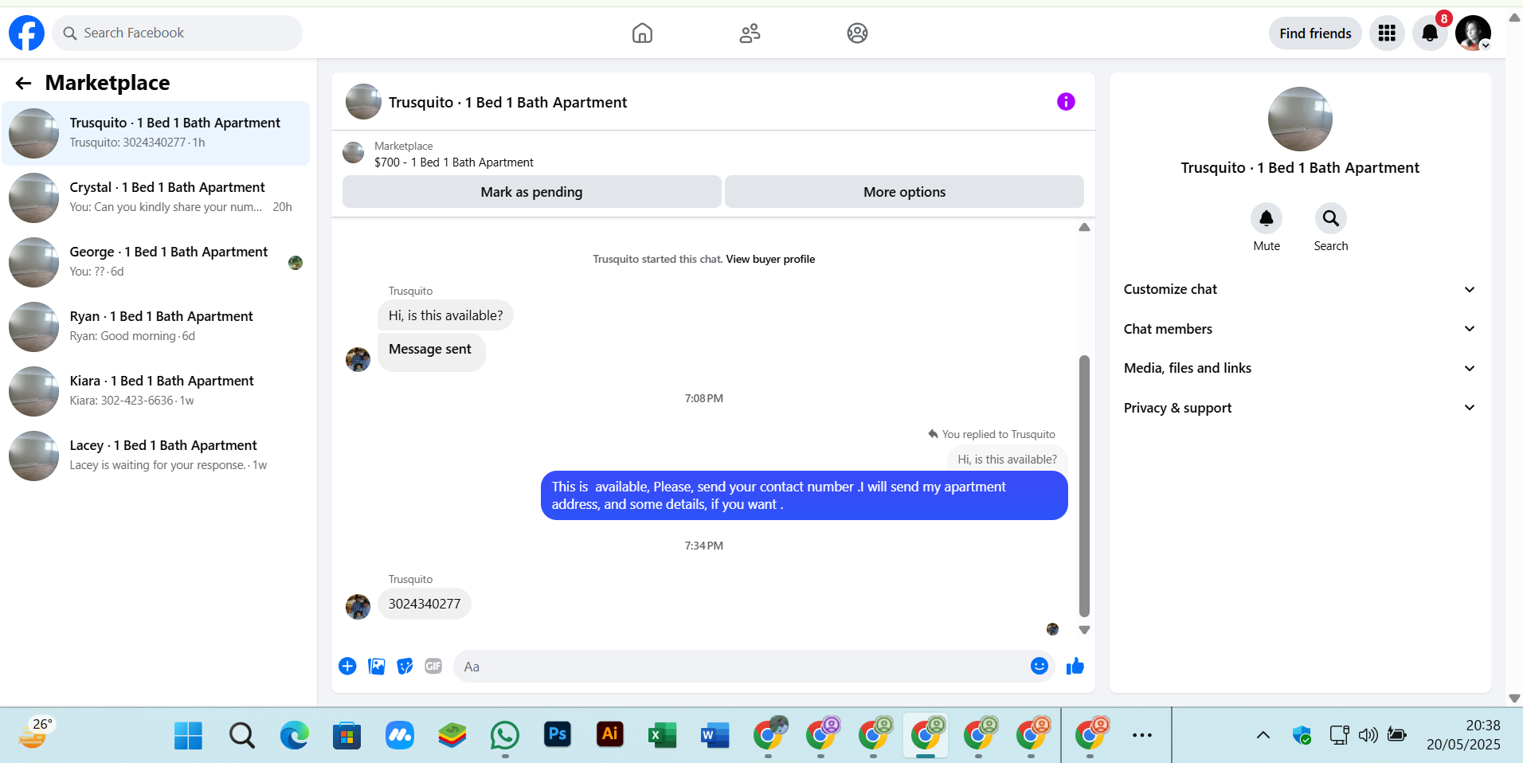Click the chat vertical scrollbar thumb
Image resolution: width=1523 pixels, height=763 pixels.
1084,486
